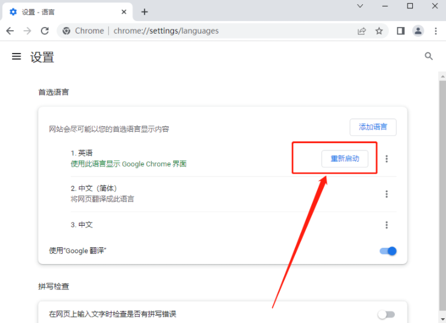The image size is (446, 323).
Task: Enable the spell check toggle
Action: click(x=386, y=315)
